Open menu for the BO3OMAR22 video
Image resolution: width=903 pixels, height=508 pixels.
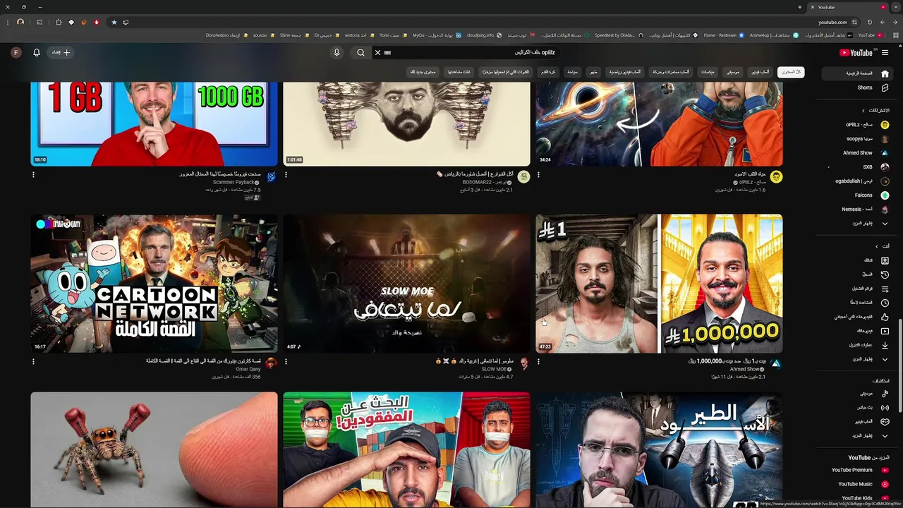point(286,175)
